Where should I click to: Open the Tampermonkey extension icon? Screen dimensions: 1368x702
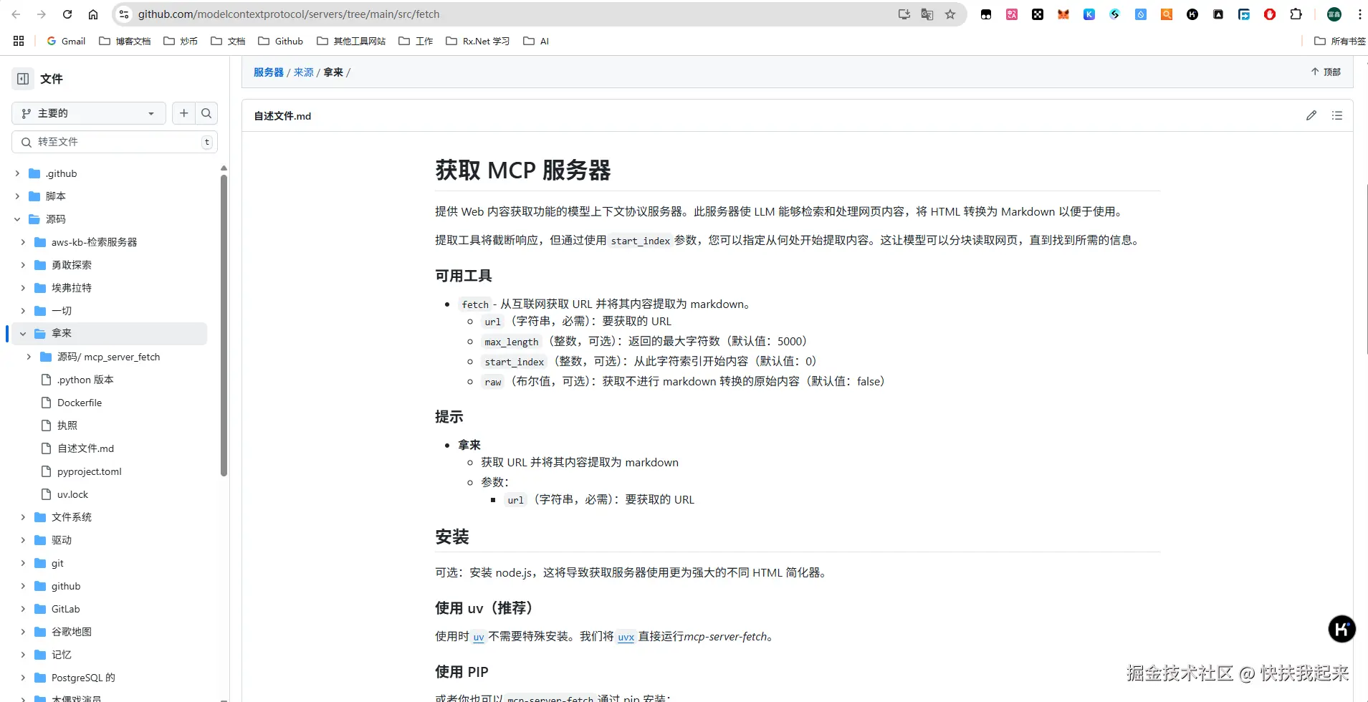click(x=986, y=14)
